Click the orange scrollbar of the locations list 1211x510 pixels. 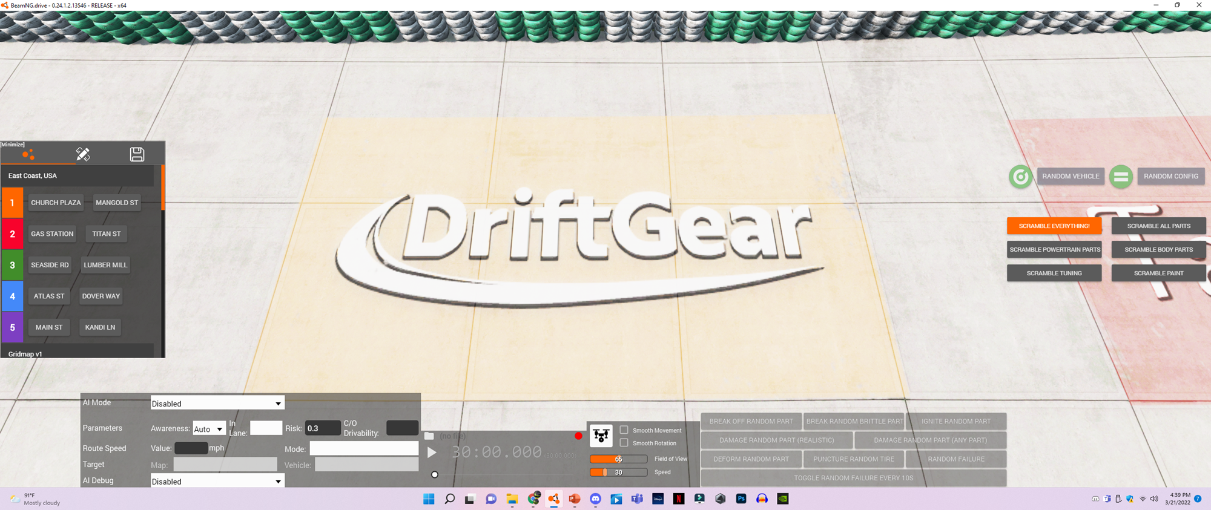point(163,188)
